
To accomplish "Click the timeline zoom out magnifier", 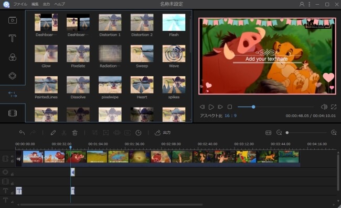I will (x=279, y=132).
